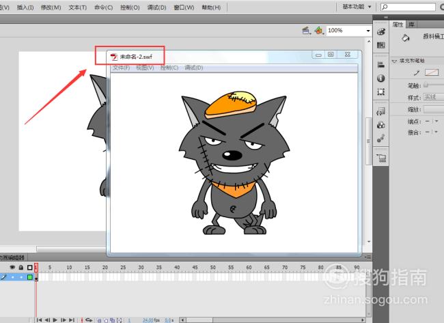Viewport: 444px width, 323px height.
Task: Open the Motion Presets panel icon
Action: (381, 138)
